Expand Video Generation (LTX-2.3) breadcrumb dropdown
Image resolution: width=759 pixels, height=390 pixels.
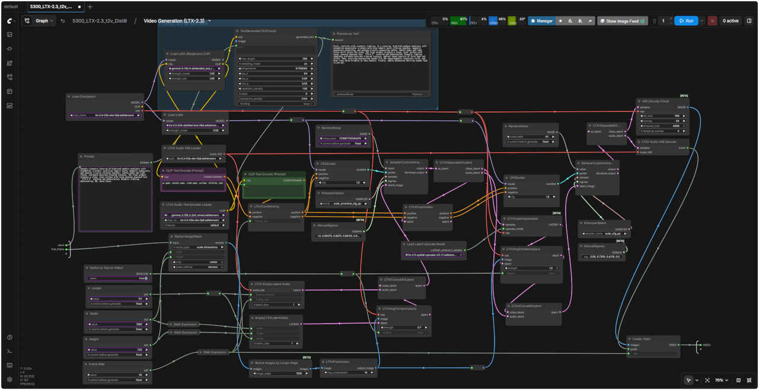click(x=209, y=21)
